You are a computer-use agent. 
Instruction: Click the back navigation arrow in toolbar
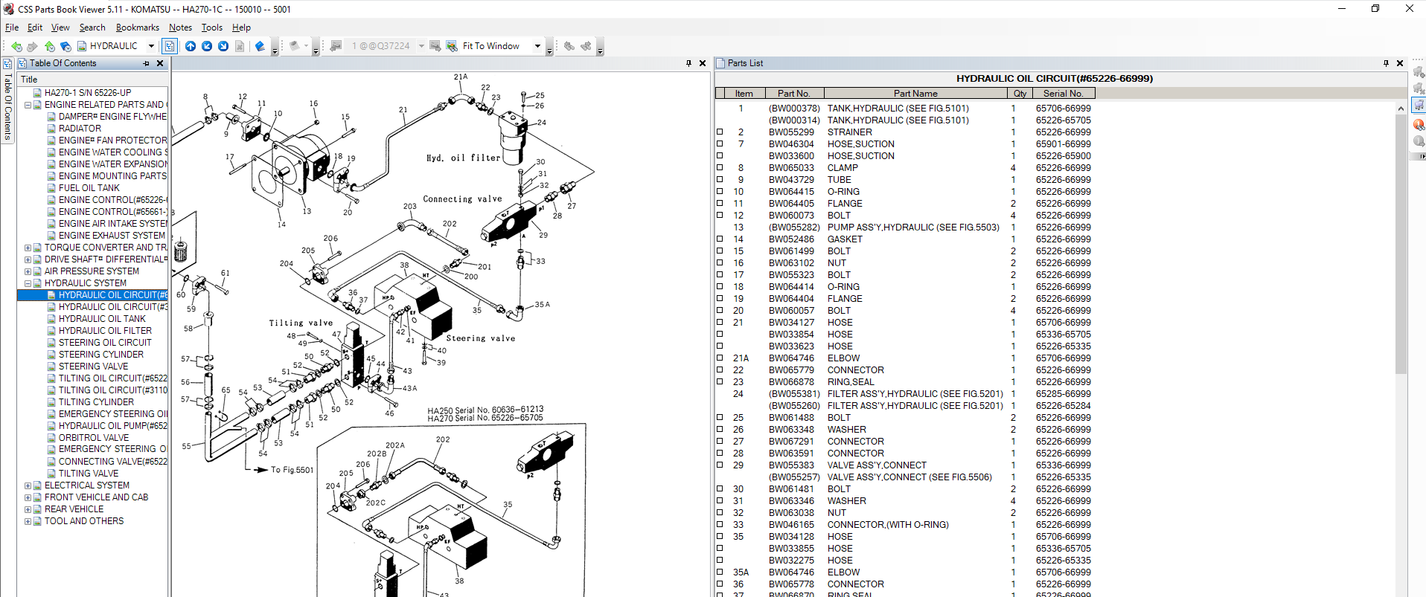pyautogui.click(x=16, y=46)
